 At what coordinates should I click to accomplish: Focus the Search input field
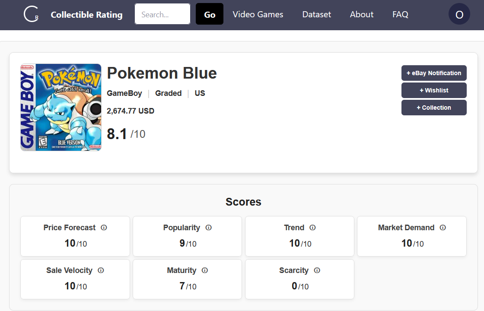pyautogui.click(x=162, y=14)
